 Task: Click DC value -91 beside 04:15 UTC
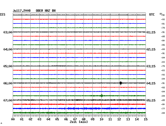coord(163,83)
